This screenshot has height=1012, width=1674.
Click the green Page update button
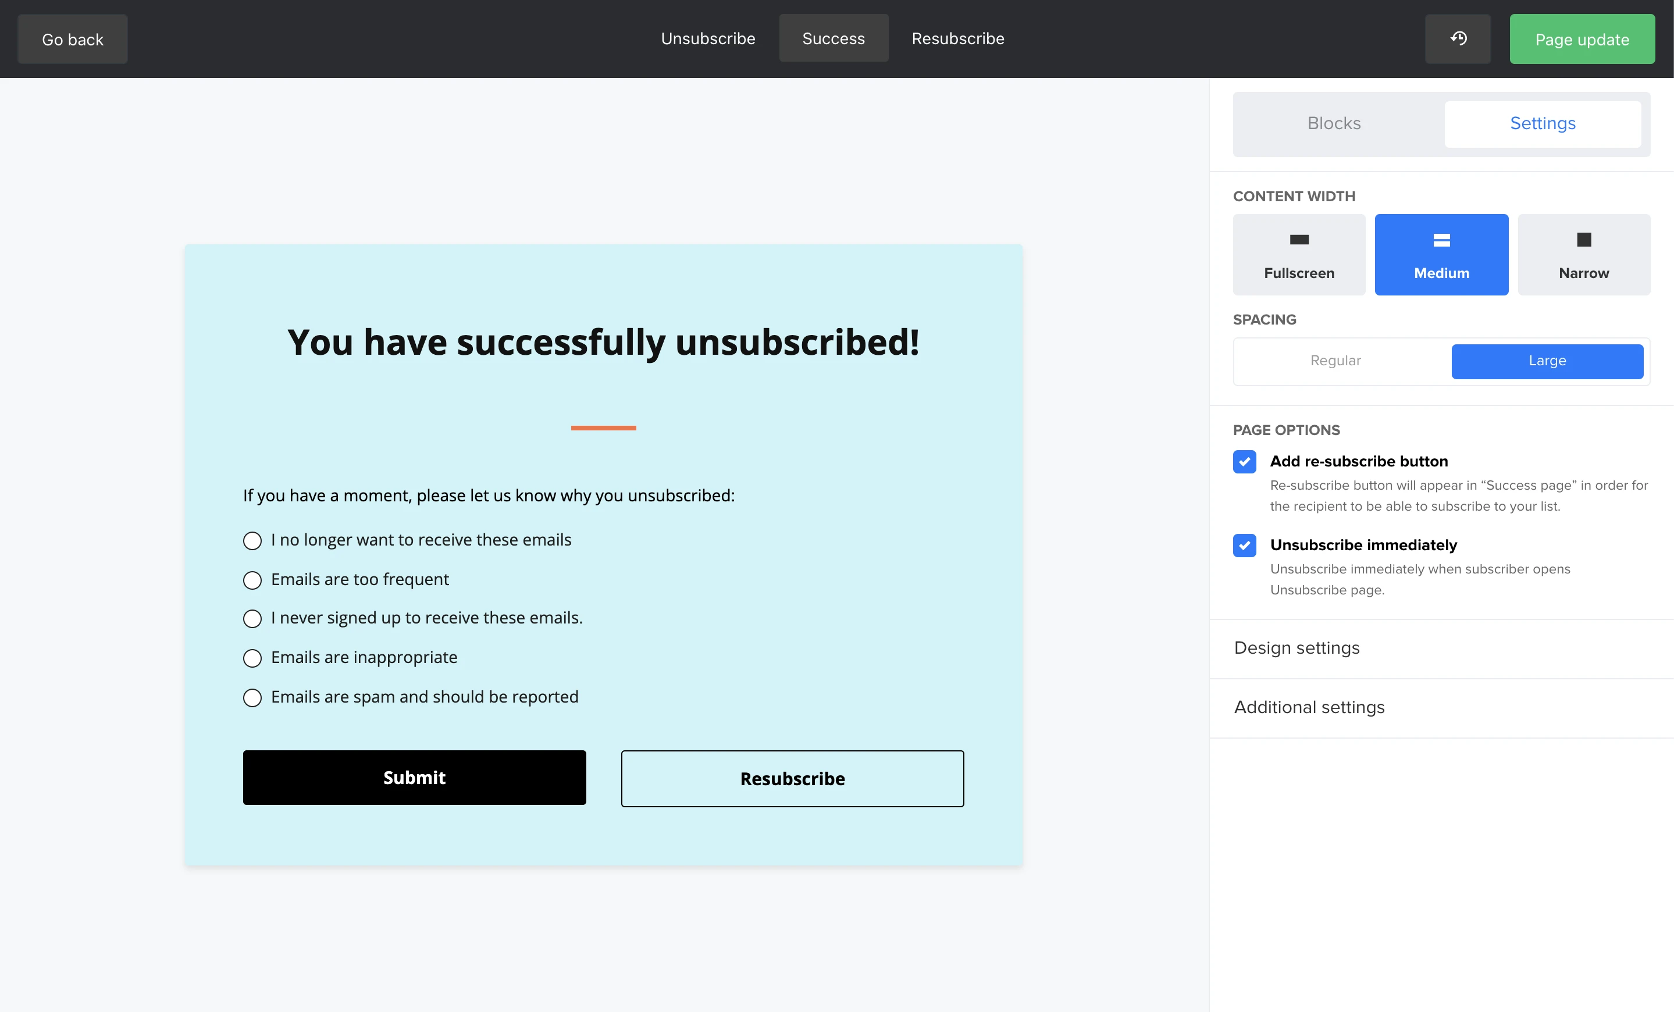[1582, 40]
